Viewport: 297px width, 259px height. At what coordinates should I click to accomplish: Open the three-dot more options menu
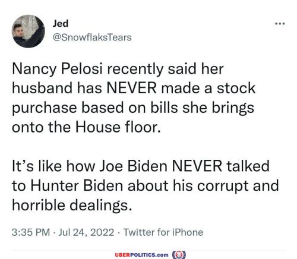[x=280, y=24]
